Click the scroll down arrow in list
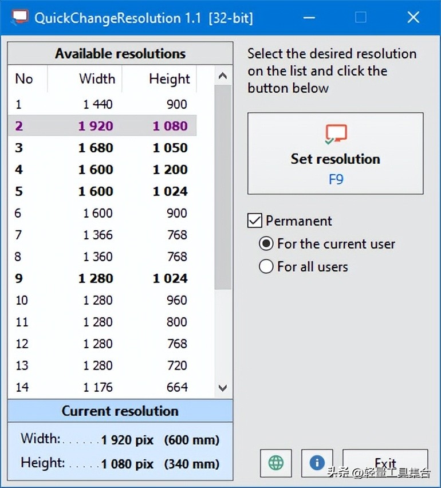Screen dimensions: 441x488 coord(223,388)
